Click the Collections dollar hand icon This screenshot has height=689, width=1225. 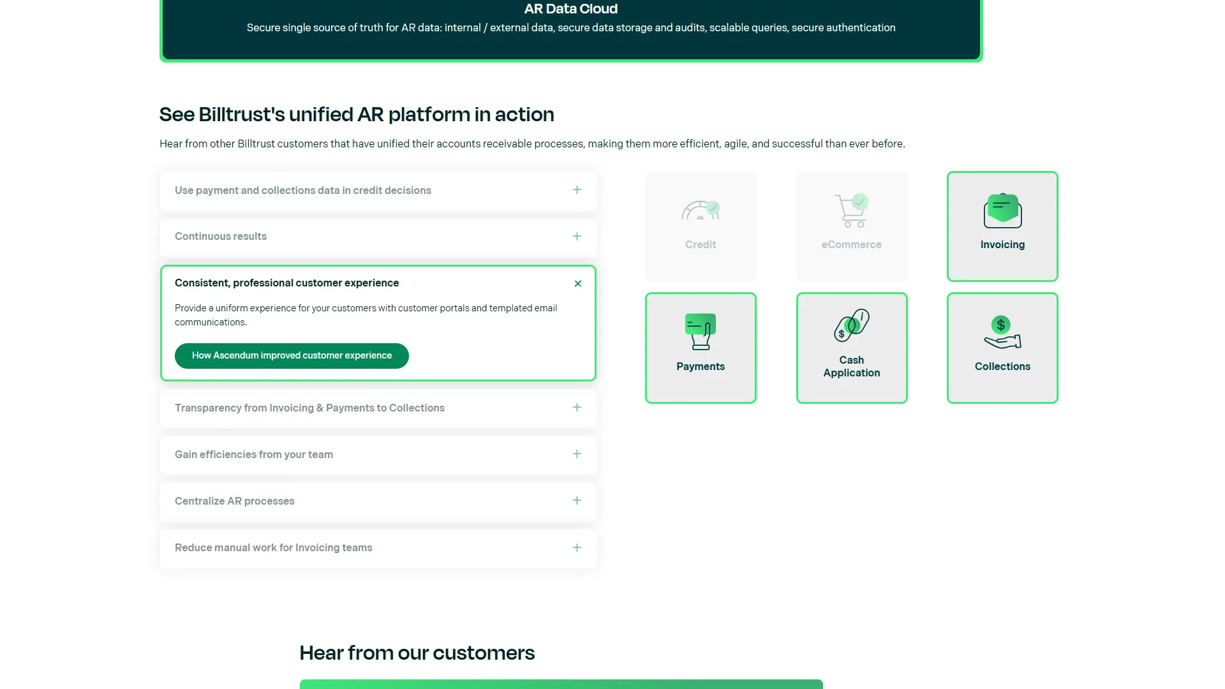(1002, 332)
